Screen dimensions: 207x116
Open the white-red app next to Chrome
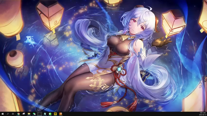click(24, 114)
